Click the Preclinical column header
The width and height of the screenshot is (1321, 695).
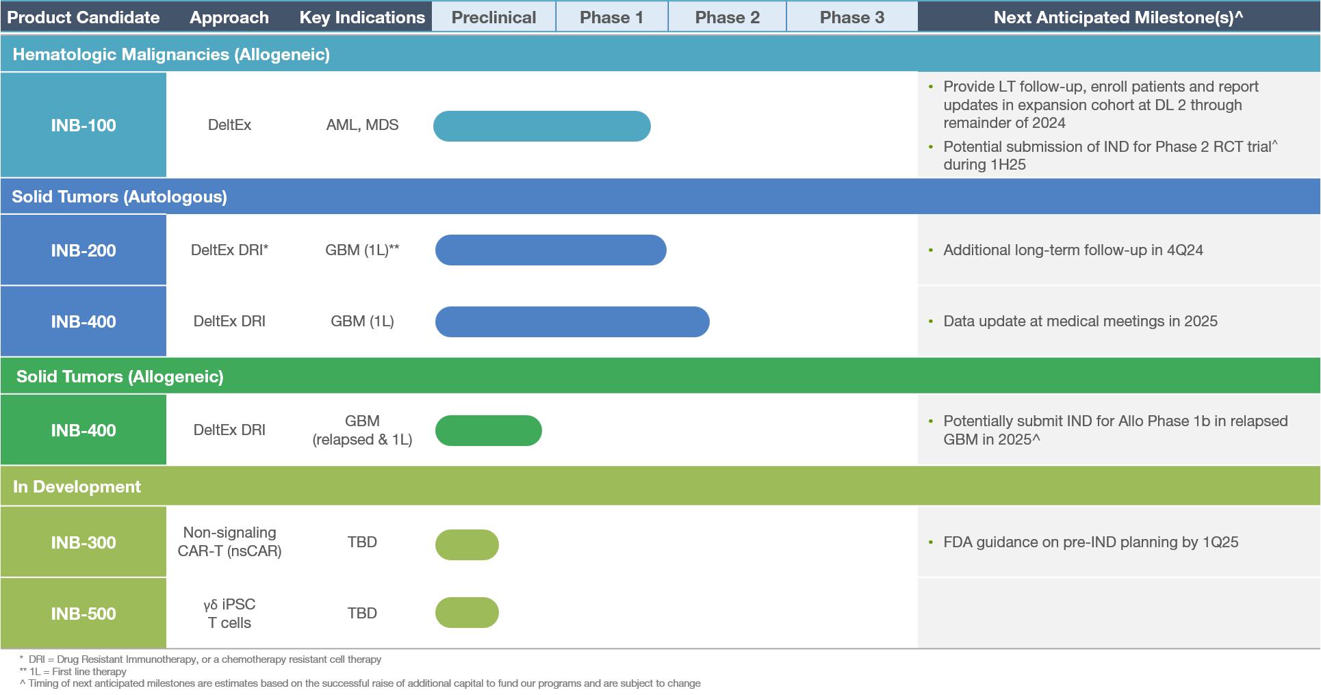493,17
